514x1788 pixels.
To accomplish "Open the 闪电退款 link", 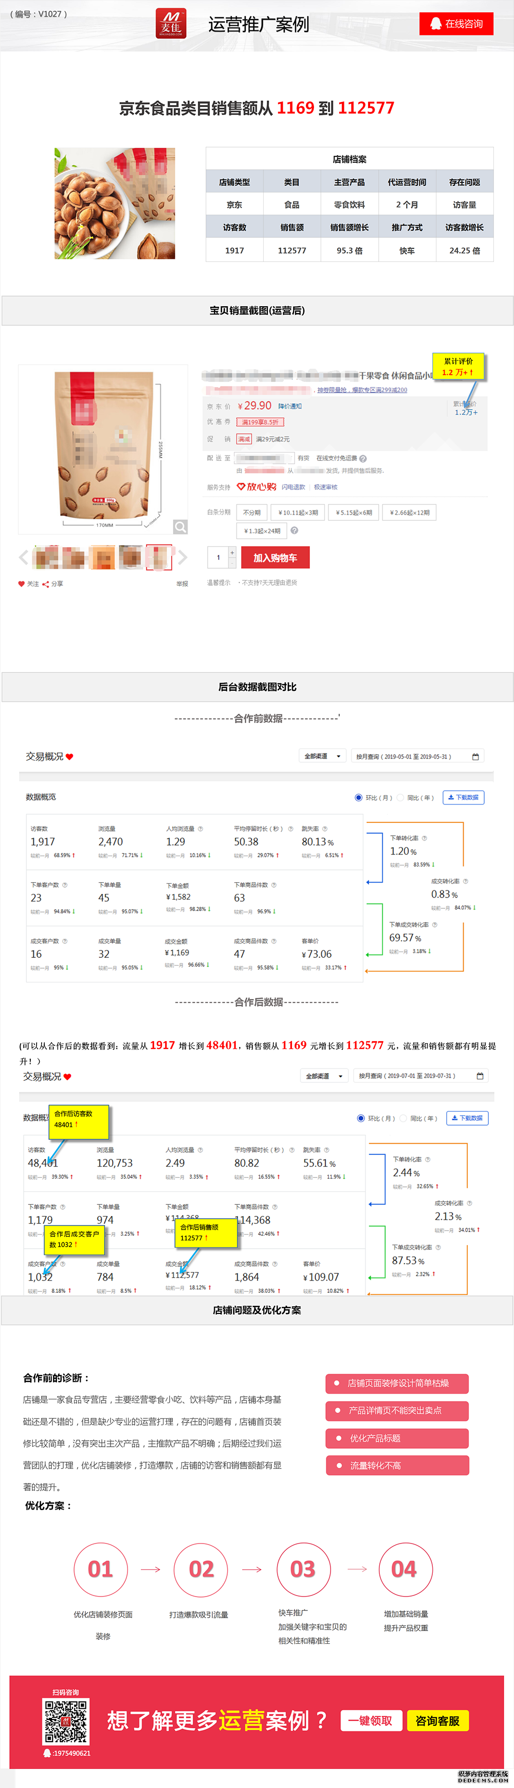I will coord(293,487).
